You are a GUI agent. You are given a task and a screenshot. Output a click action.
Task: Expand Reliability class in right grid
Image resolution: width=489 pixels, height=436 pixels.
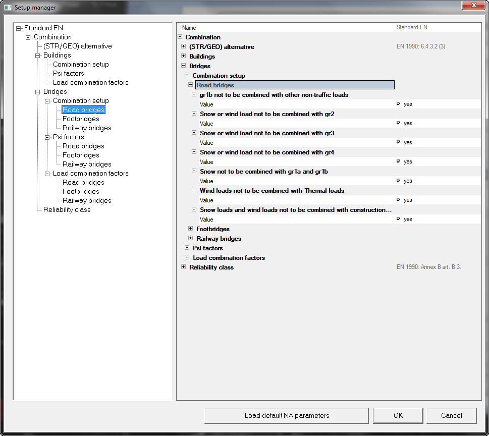[183, 267]
